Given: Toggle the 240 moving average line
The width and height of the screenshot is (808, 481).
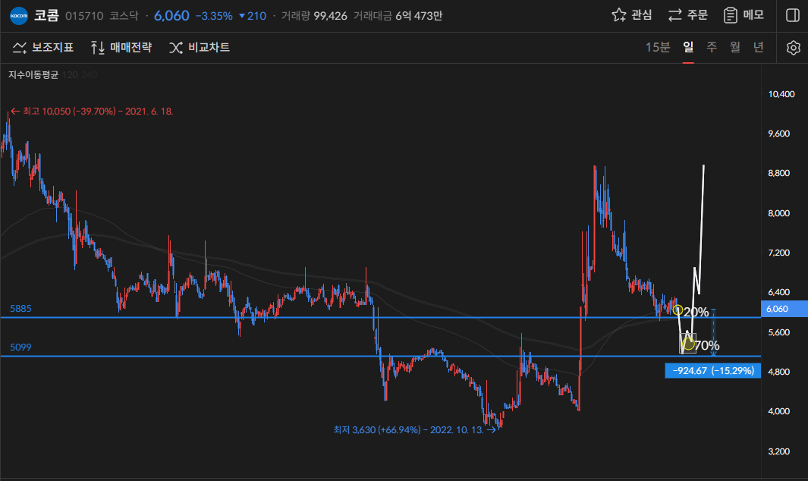Looking at the screenshot, I should point(90,75).
